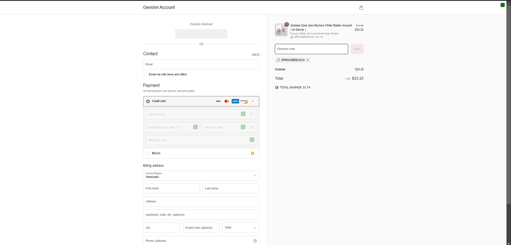Image resolution: width=511 pixels, height=245 pixels.
Task: Open the Country/Region dropdown
Action: tap(201, 175)
